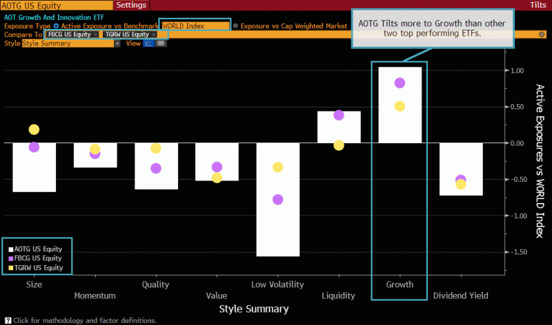Click the Growth white bar in chart

pos(400,124)
